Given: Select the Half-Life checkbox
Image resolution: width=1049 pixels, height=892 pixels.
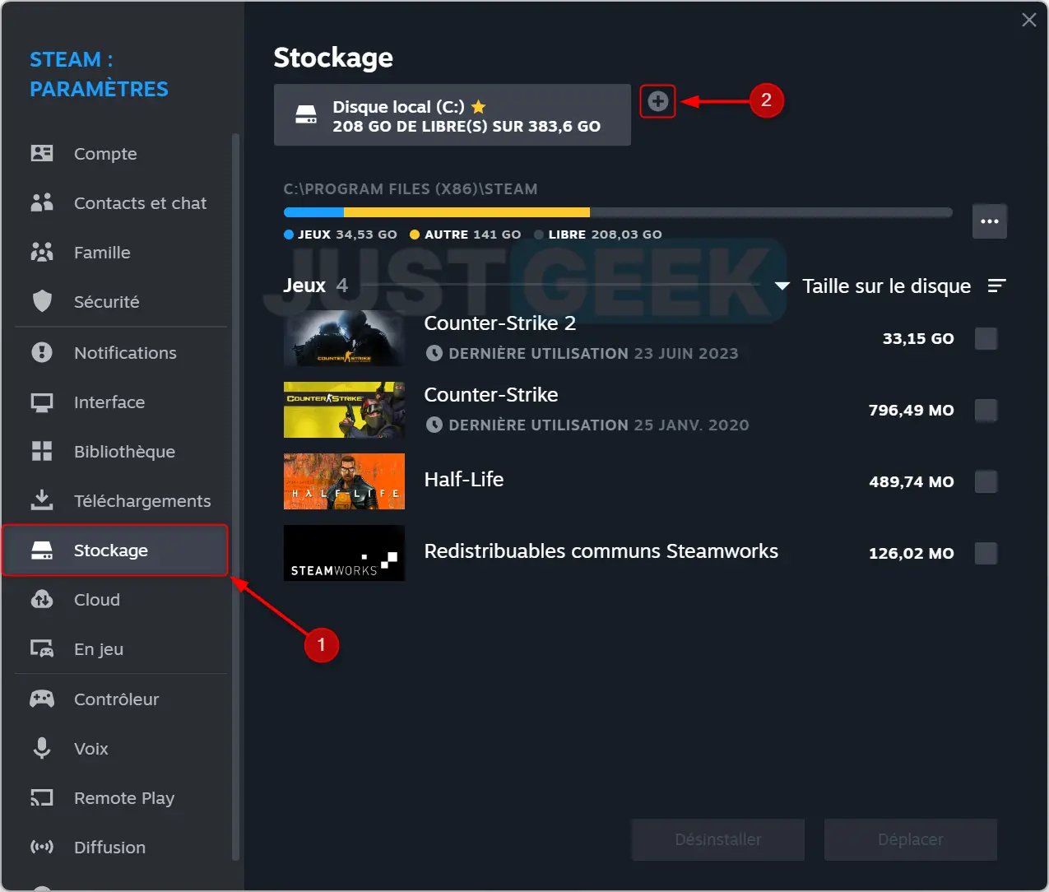Looking at the screenshot, I should (x=986, y=482).
